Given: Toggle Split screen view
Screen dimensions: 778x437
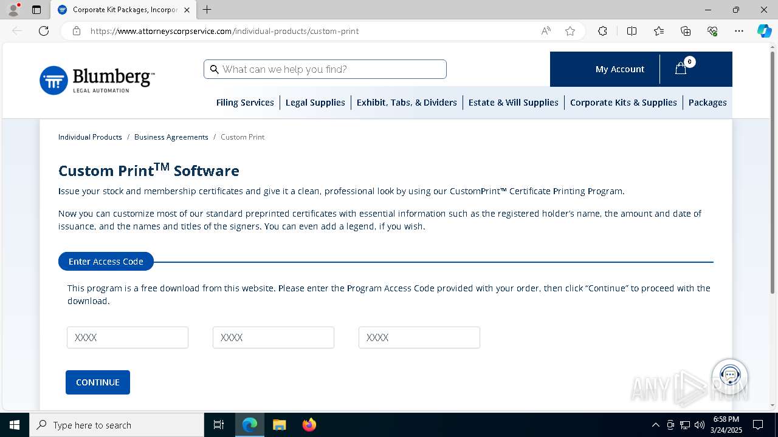Looking at the screenshot, I should tap(632, 31).
